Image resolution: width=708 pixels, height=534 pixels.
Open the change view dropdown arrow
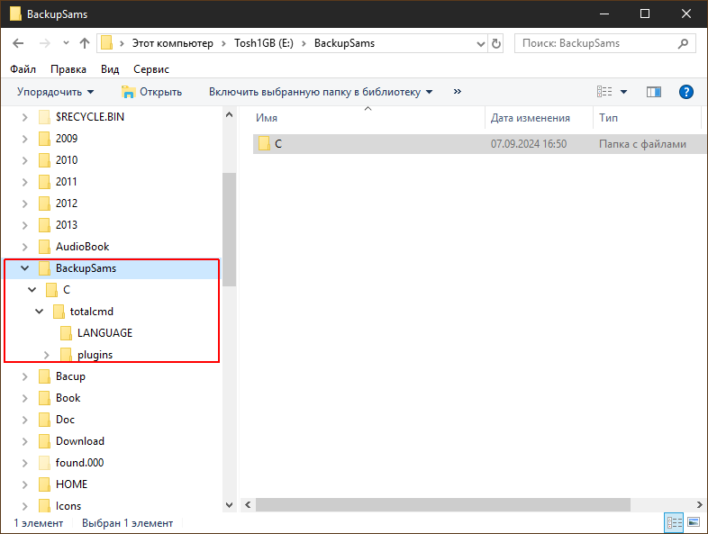coord(624,92)
